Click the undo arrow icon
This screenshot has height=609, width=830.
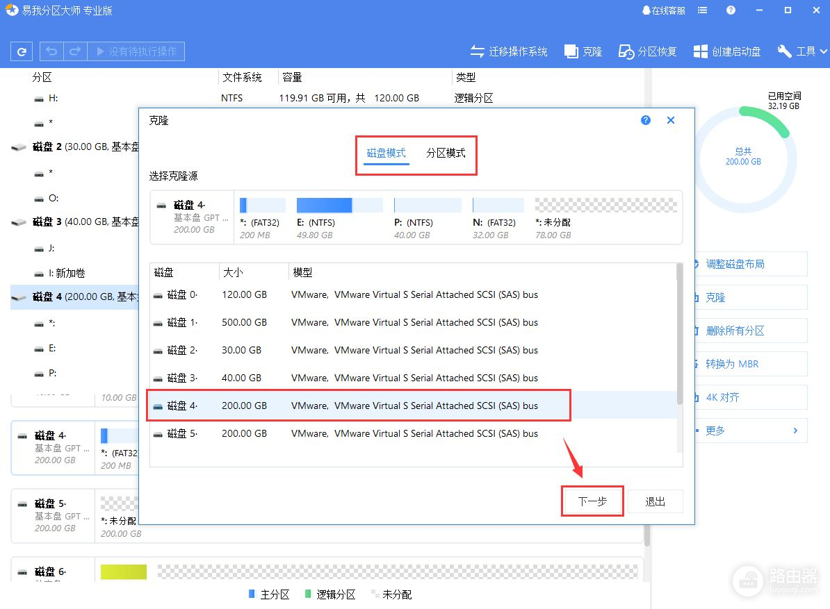point(52,51)
